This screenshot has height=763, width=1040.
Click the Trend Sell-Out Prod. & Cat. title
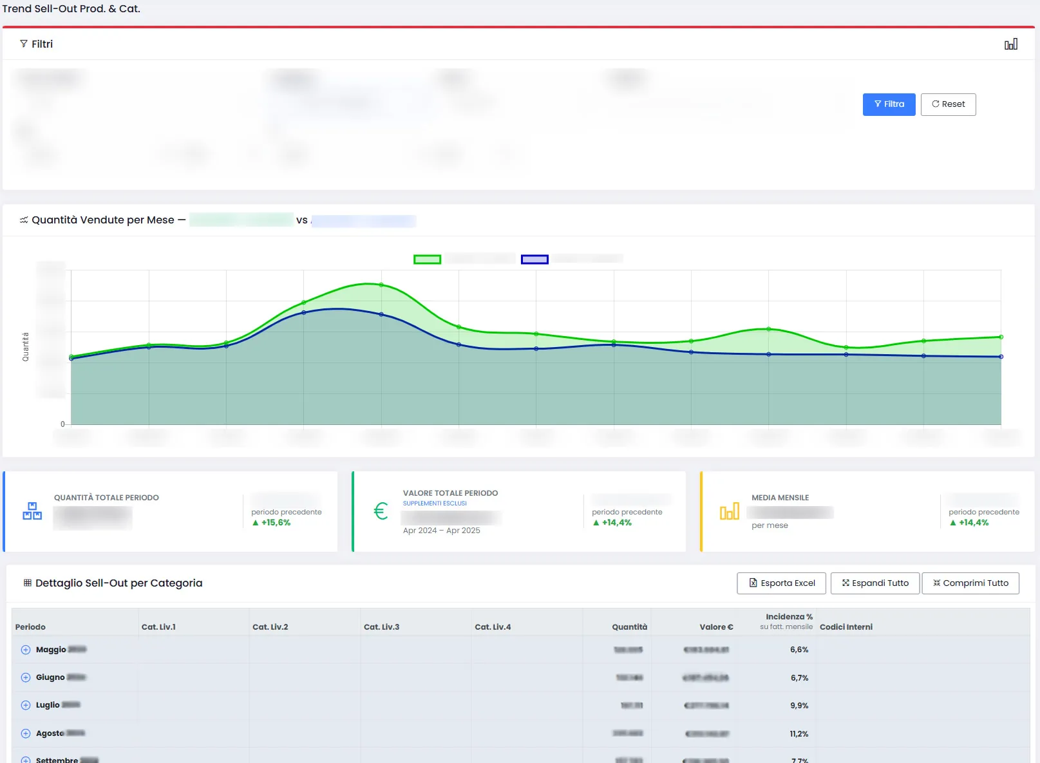(71, 9)
